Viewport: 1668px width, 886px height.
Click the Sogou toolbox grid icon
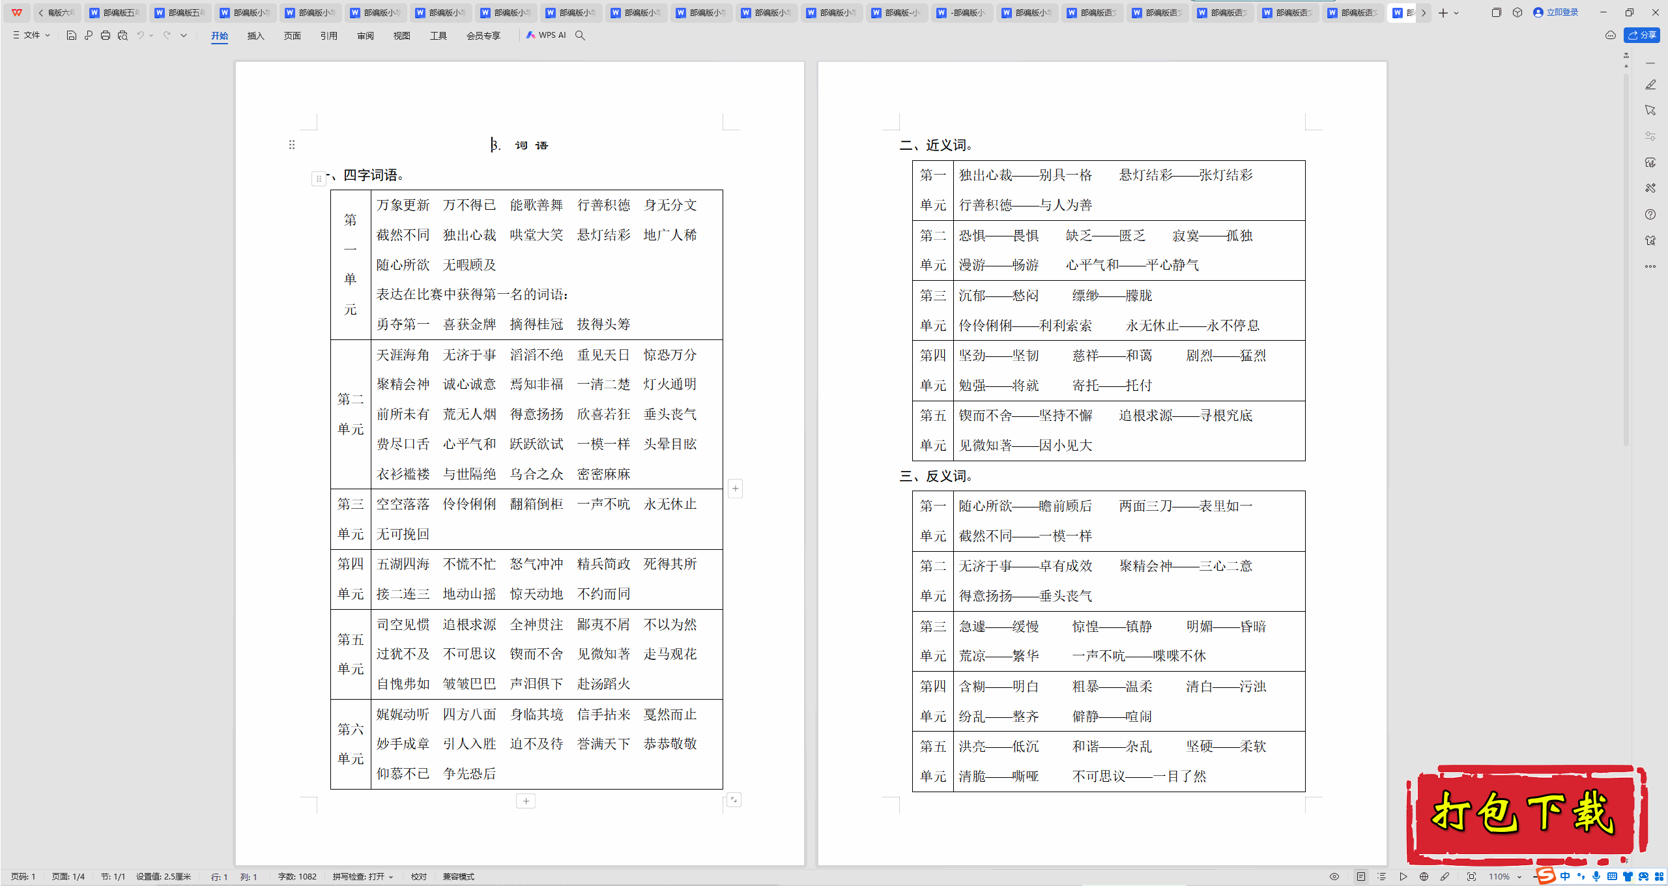tap(1659, 877)
